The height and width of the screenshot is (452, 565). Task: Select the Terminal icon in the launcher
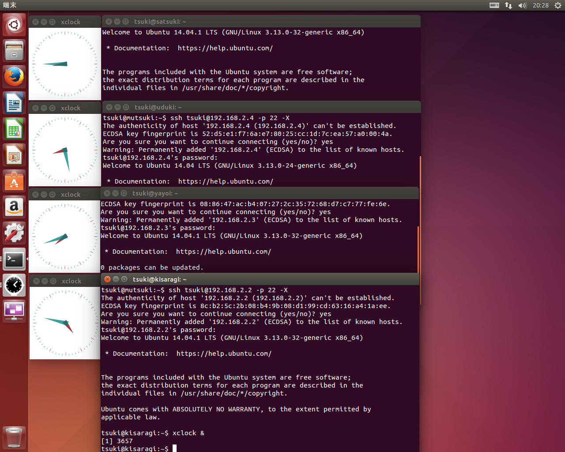[14, 259]
